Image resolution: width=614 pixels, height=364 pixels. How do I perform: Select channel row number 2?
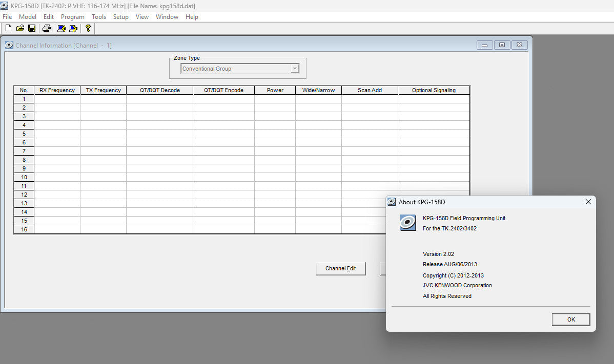point(24,108)
